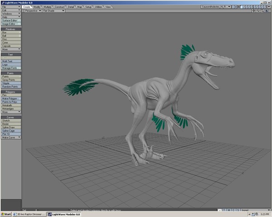
Task: Open the Help menu dropdown
Action: (x=11, y=17)
